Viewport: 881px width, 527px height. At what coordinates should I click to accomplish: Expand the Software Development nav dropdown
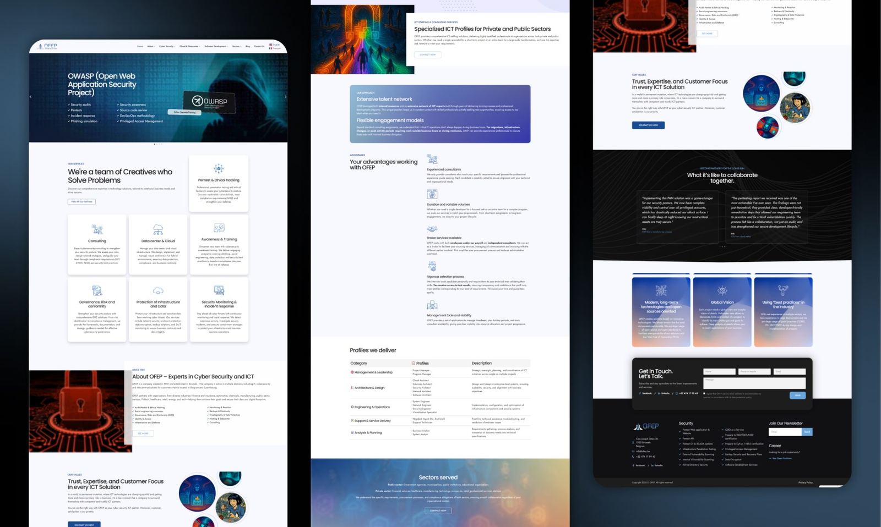pos(216,46)
